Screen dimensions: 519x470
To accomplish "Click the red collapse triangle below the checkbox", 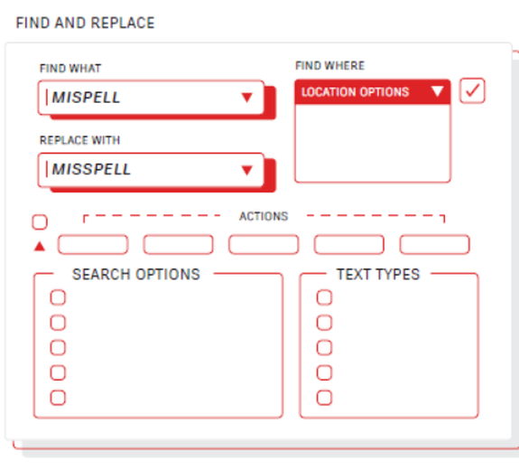I will coord(40,246).
